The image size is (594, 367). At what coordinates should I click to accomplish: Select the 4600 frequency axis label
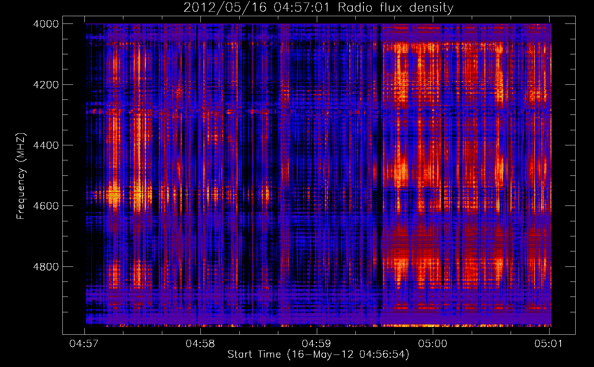46,206
